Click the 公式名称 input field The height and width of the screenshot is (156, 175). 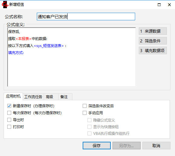[x=86, y=17]
